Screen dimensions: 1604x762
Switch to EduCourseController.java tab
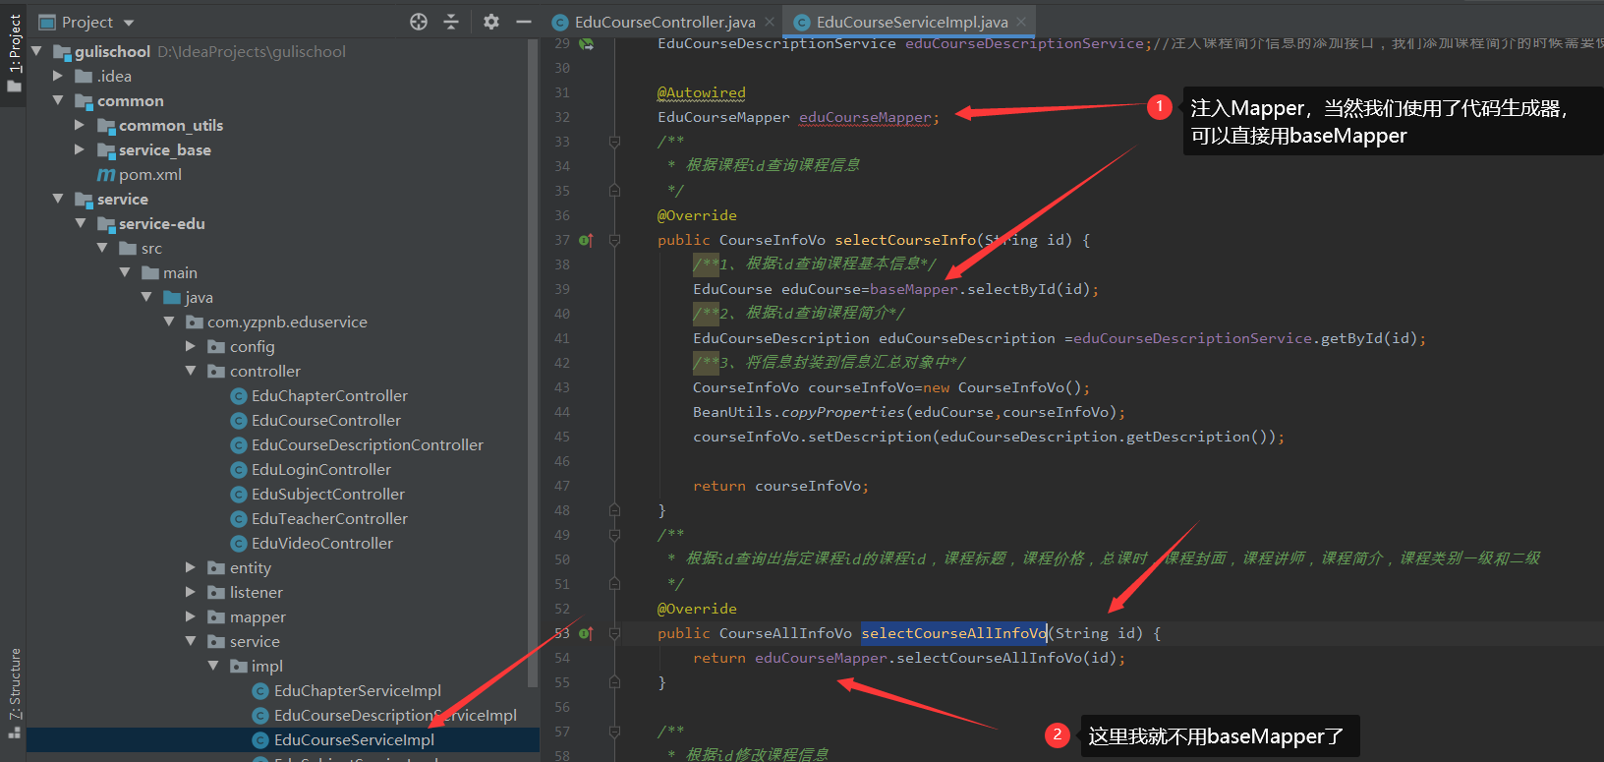click(x=664, y=22)
